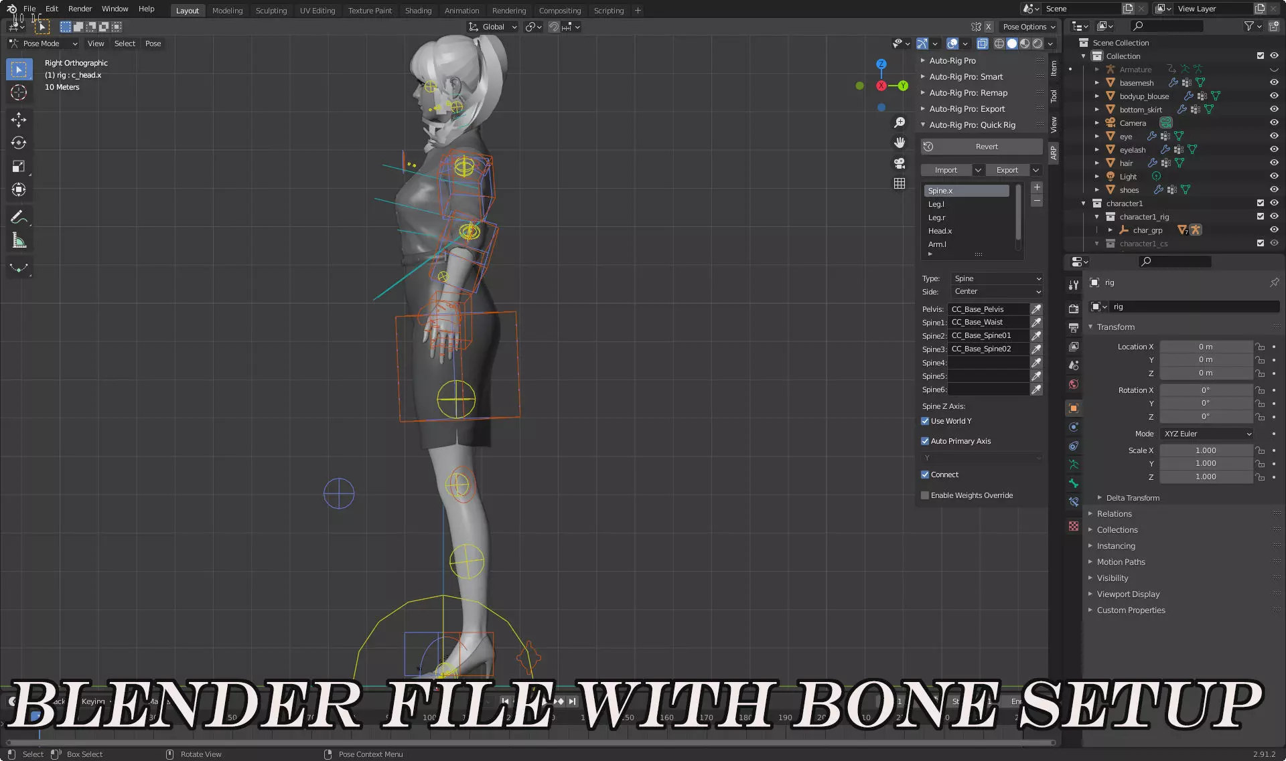Screen dimensions: 1286x761
Task: Pick Spine3 bone with eyedropper
Action: 1036,349
